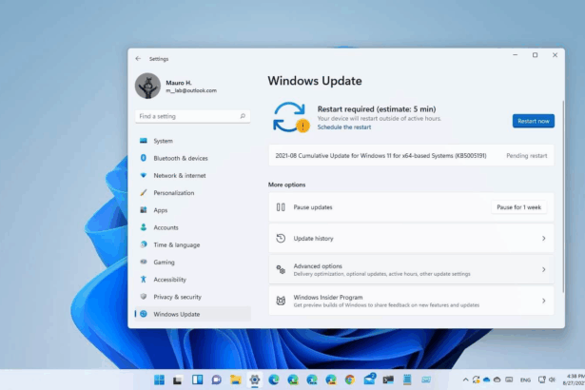Click the Settings gear on taskbar

click(x=255, y=380)
